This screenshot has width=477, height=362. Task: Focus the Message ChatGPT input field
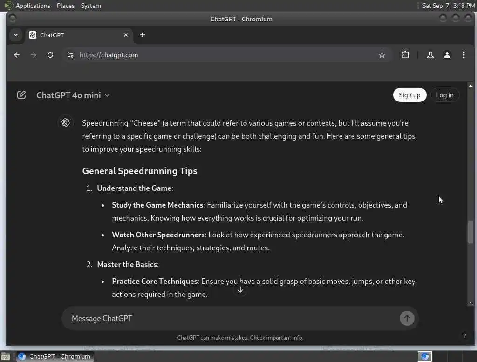pyautogui.click(x=234, y=318)
